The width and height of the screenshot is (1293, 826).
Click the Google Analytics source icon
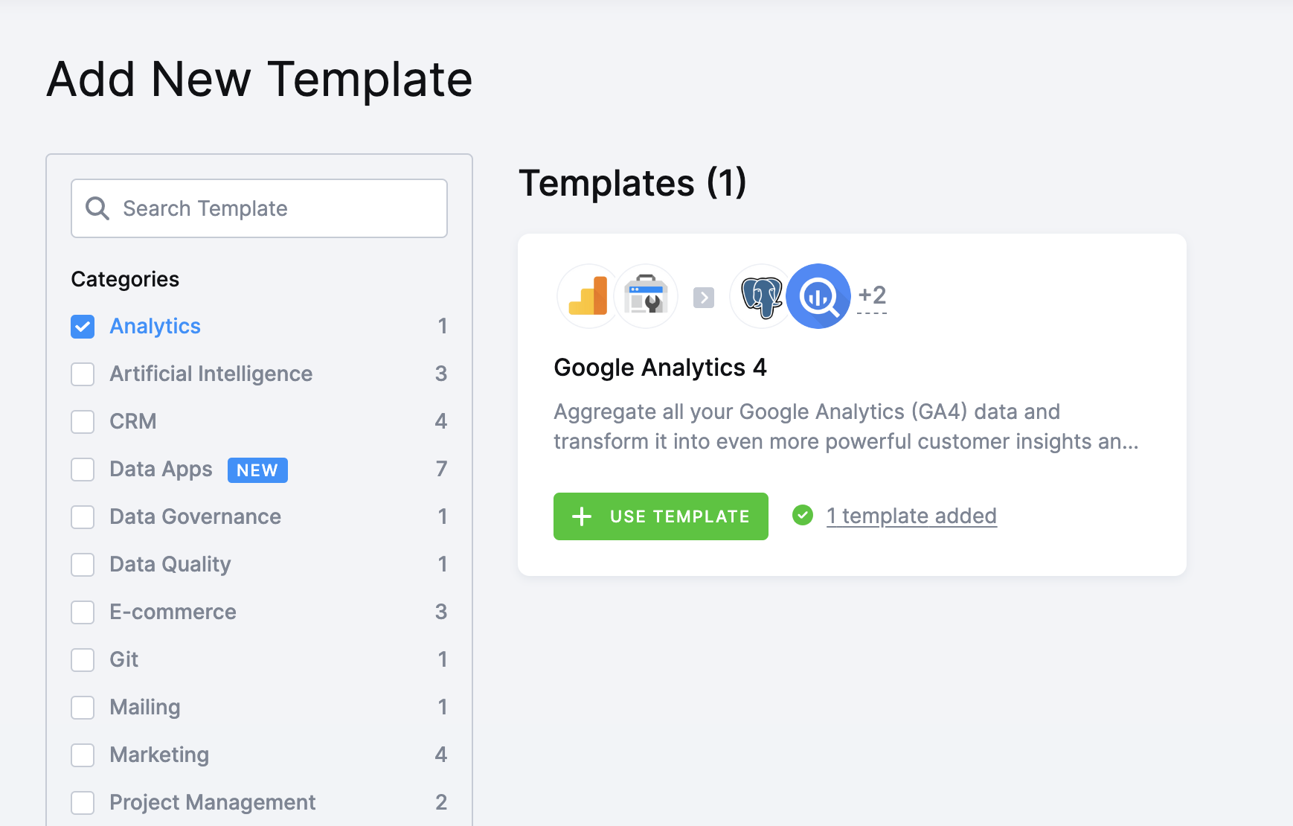tap(588, 296)
